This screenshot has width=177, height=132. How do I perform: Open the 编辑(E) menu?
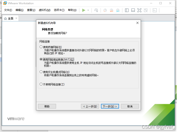(x=19, y=10)
